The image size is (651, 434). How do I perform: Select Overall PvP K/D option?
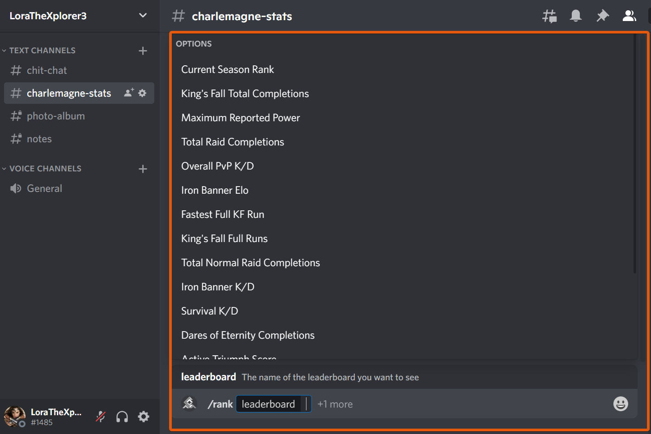click(404, 166)
